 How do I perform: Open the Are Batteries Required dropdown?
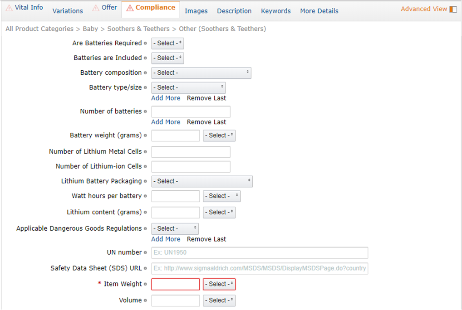point(167,44)
